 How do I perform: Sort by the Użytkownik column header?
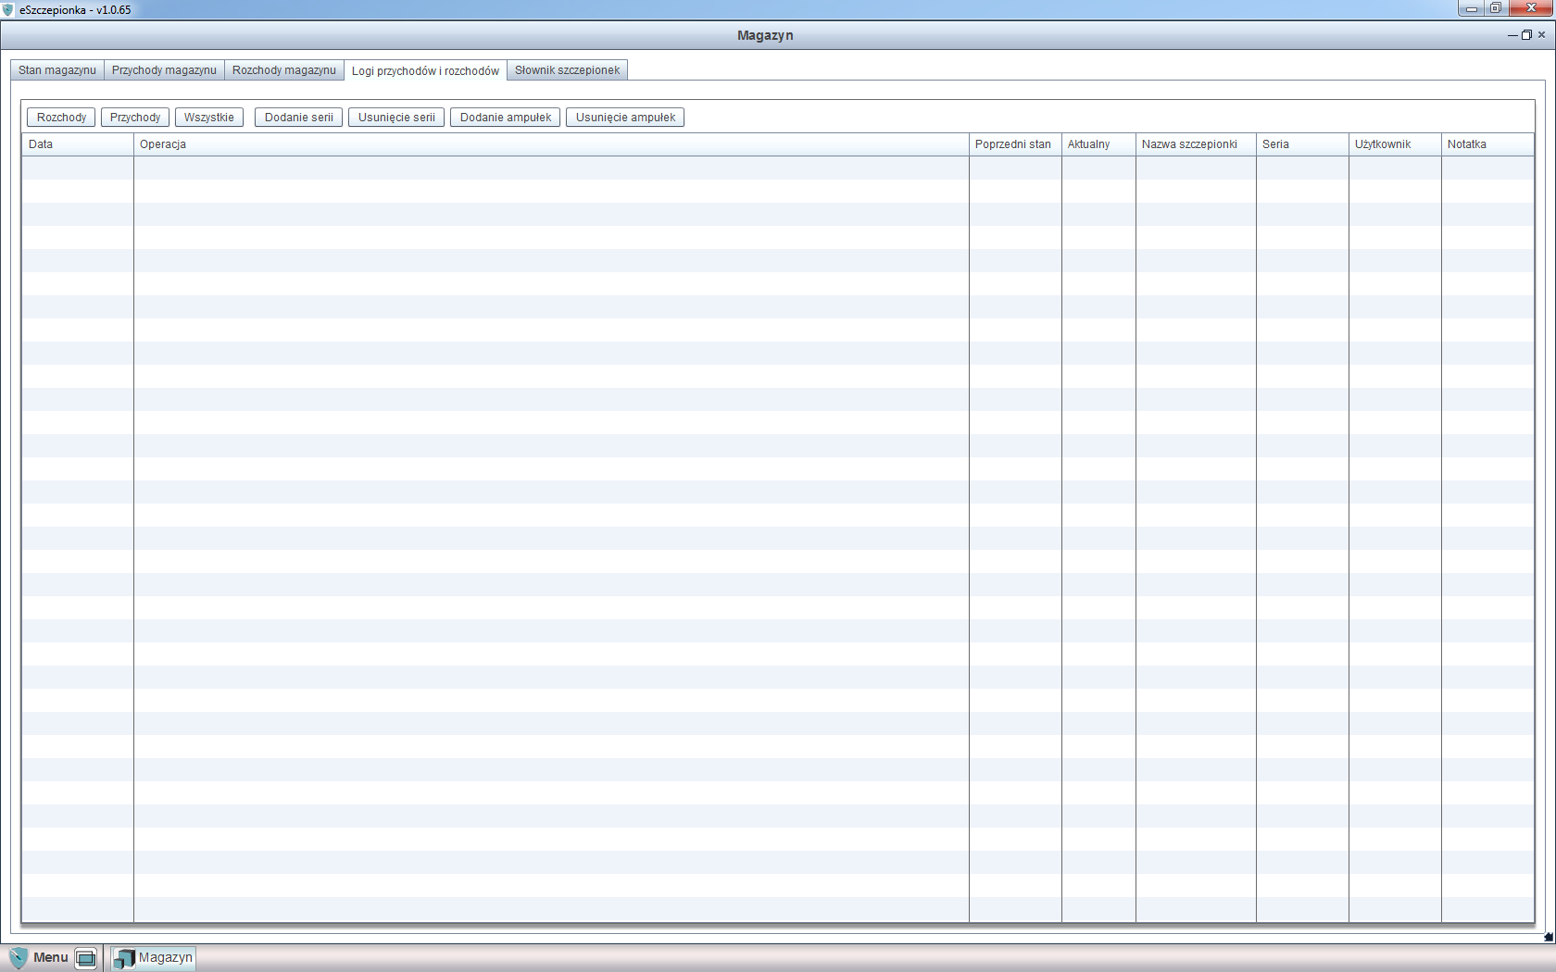[1395, 144]
